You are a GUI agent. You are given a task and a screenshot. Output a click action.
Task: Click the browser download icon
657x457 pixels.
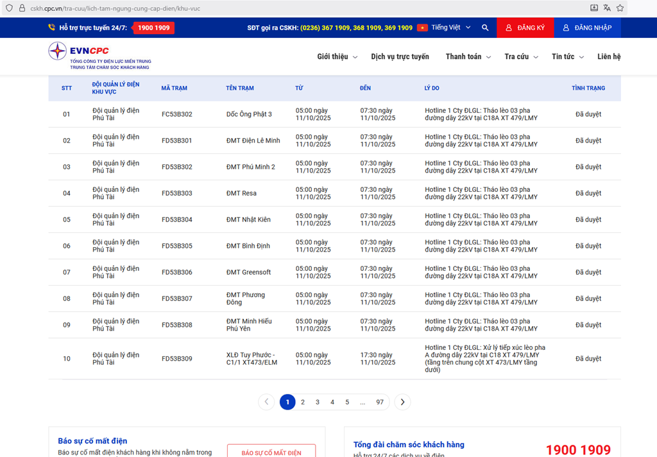[x=594, y=8]
